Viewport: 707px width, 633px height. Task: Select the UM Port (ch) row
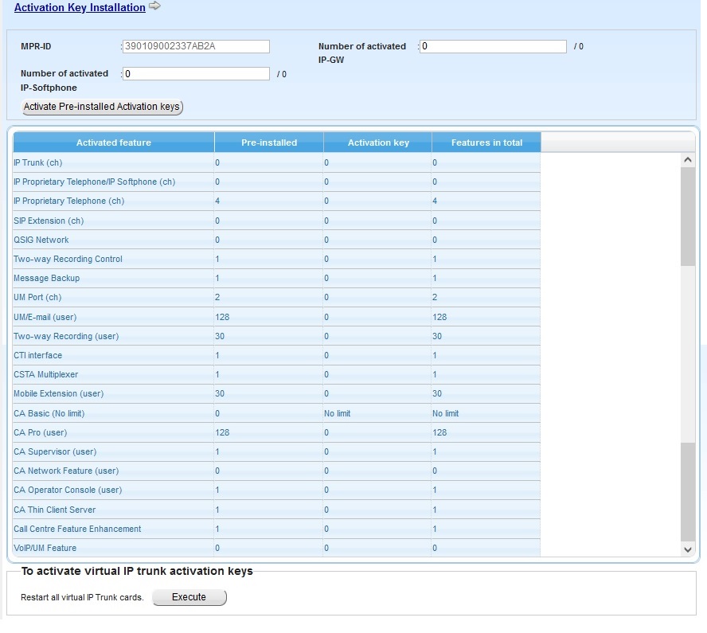pos(277,298)
